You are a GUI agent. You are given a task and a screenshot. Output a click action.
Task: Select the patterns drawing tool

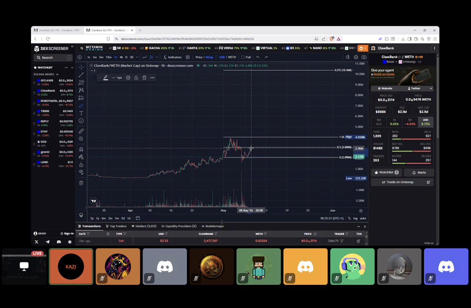81,90
